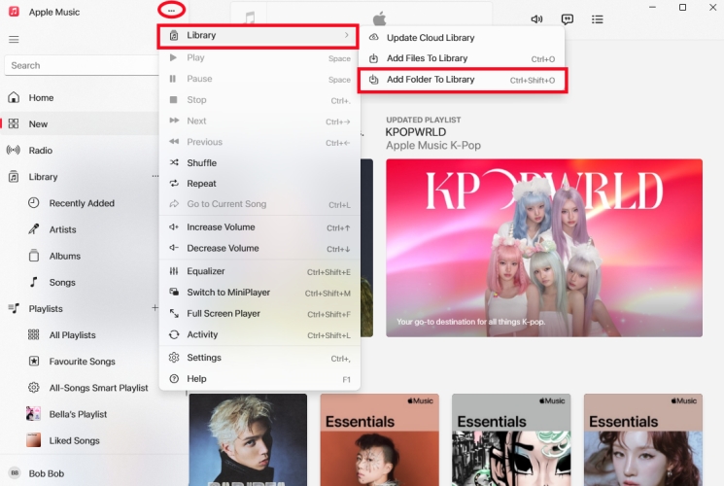The height and width of the screenshot is (486, 724).
Task: Select Decrease Volume in the menu
Action: click(x=259, y=248)
